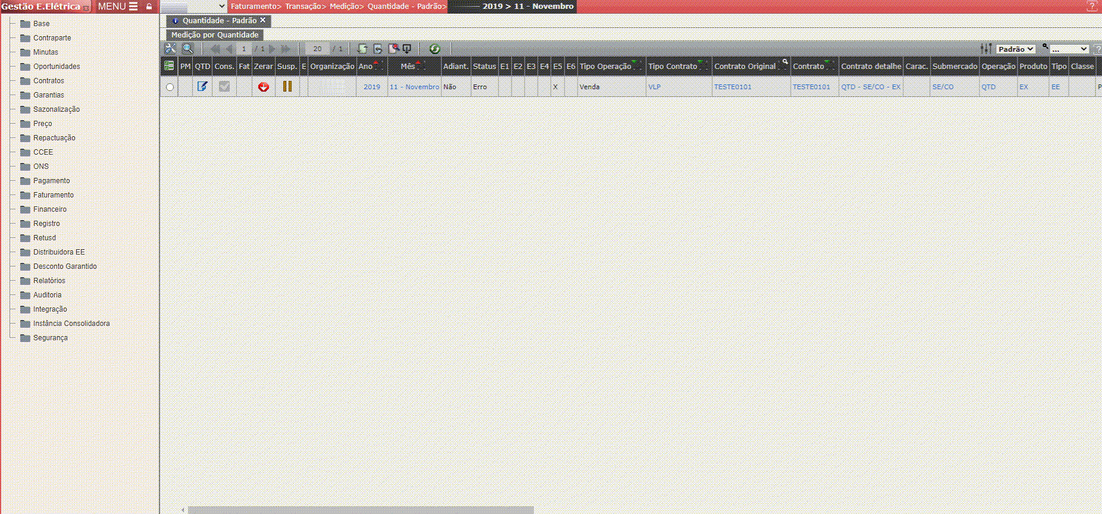Click the red Zerar arrow icon
Viewport: 1102px width, 514px height.
coord(263,87)
